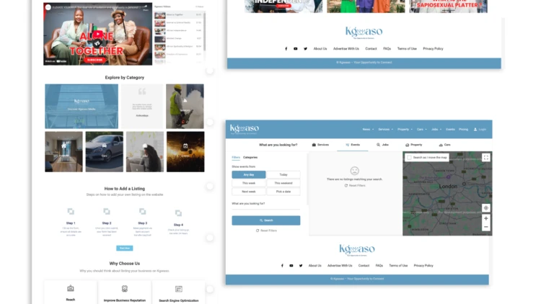Click Terms of Use in lower footer

pos(398,265)
